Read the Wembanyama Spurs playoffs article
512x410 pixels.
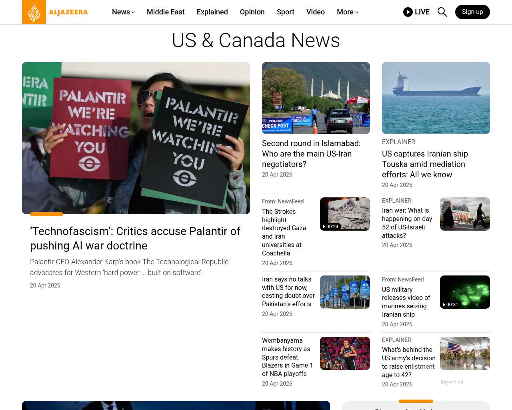point(288,357)
